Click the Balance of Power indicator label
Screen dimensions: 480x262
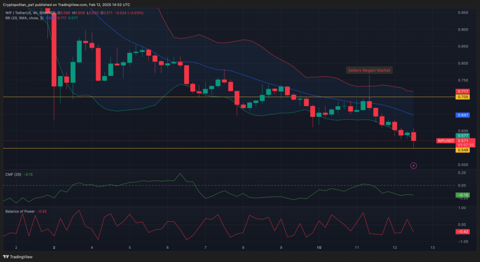pos(20,211)
